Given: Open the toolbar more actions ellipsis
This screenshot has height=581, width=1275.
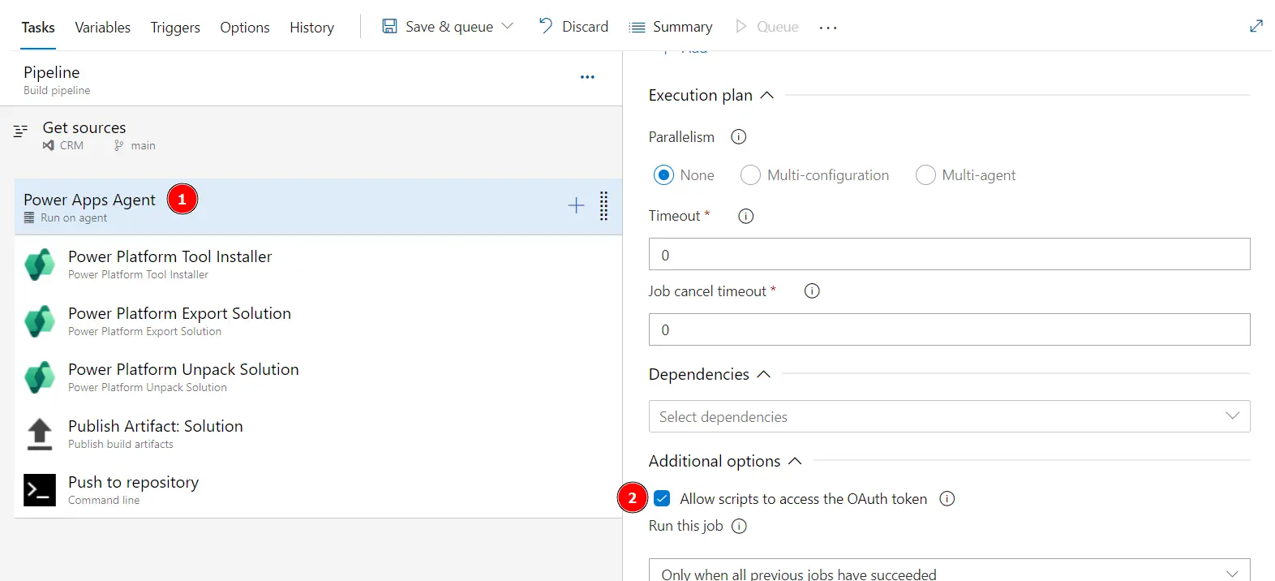Looking at the screenshot, I should click(x=827, y=28).
